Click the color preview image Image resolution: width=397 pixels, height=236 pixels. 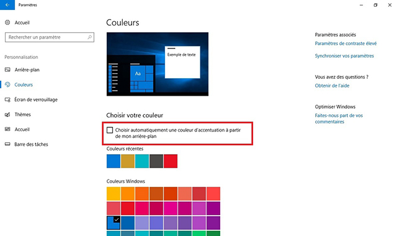pyautogui.click(x=158, y=64)
